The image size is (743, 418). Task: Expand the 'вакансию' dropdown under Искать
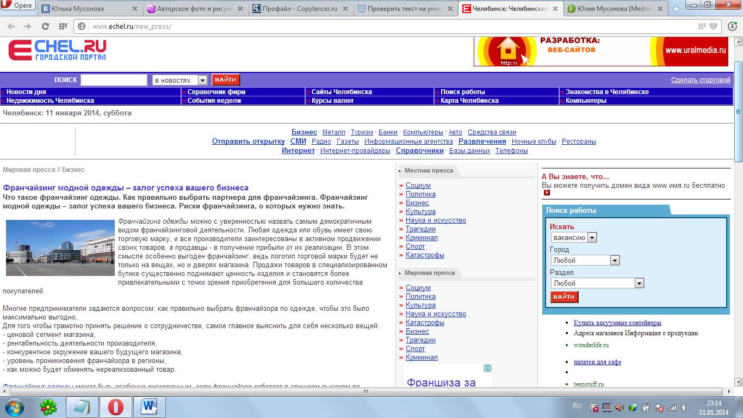[x=574, y=237]
